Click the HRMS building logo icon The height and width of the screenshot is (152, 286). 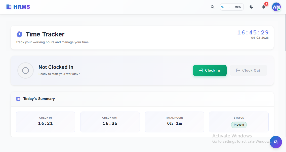point(9,7)
